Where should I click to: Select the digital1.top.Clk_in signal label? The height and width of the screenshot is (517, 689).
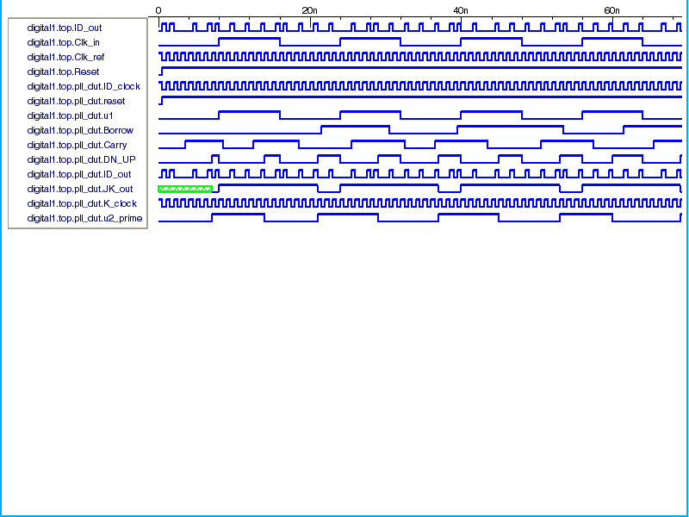click(63, 42)
